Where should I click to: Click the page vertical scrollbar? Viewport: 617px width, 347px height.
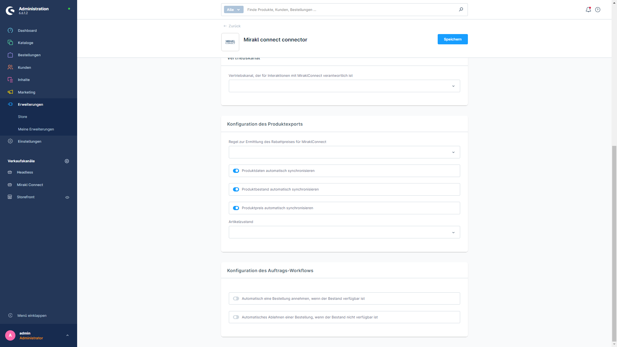click(614, 243)
